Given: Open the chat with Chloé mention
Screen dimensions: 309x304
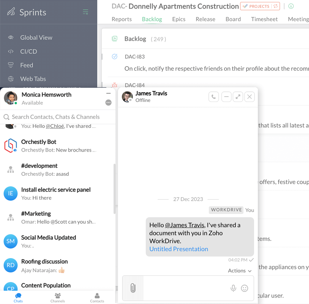Looking at the screenshot, I should (x=58, y=126).
